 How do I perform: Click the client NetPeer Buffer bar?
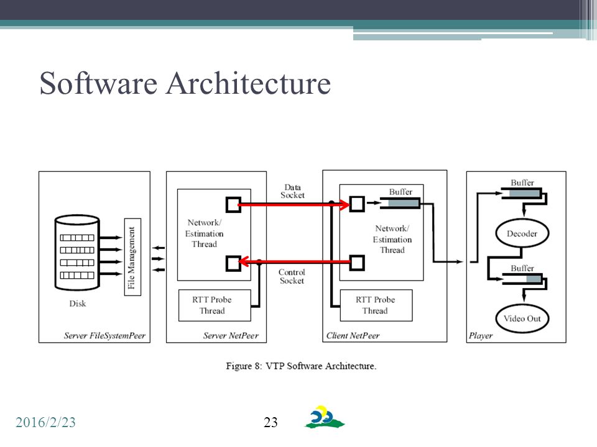point(400,203)
